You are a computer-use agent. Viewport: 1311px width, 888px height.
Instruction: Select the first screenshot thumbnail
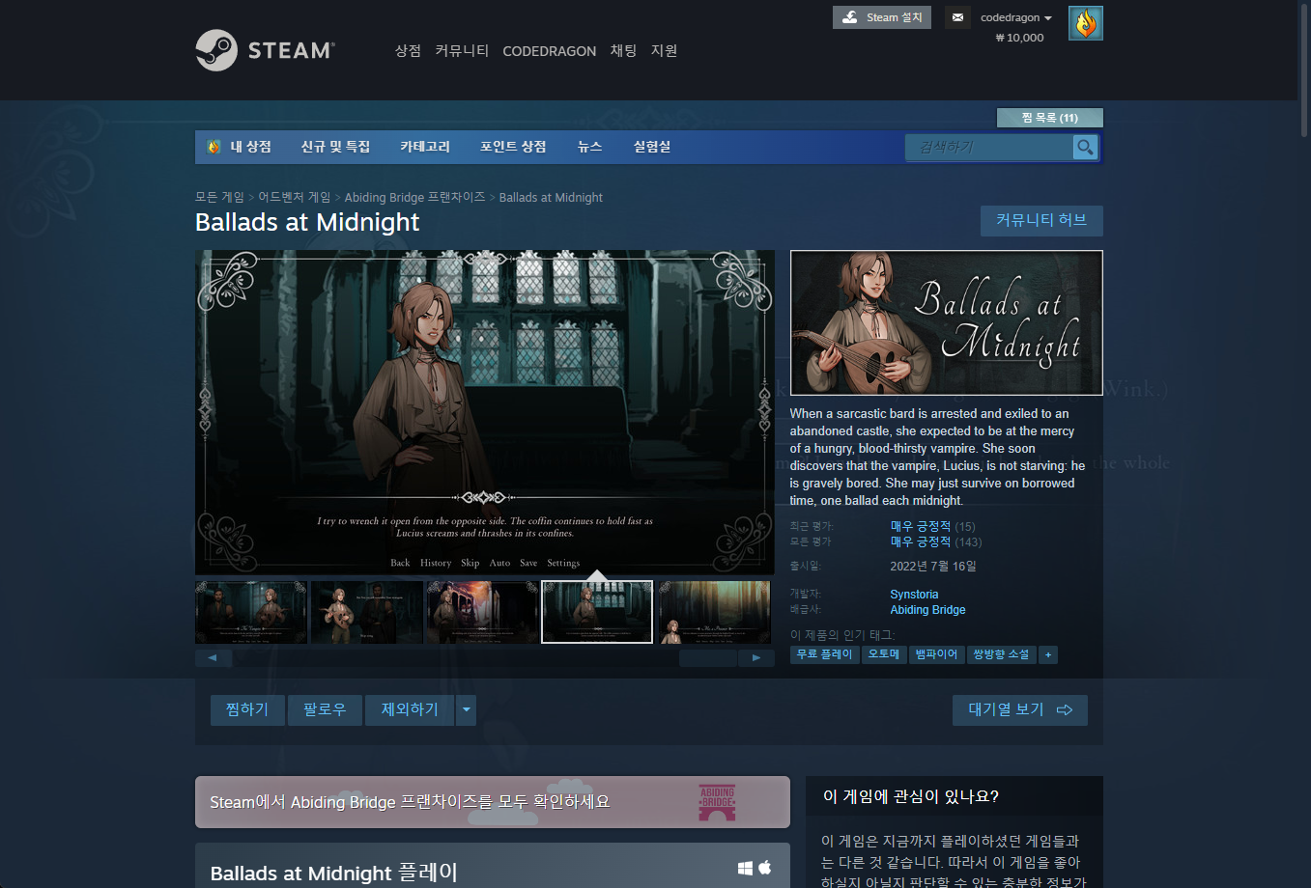coord(251,612)
